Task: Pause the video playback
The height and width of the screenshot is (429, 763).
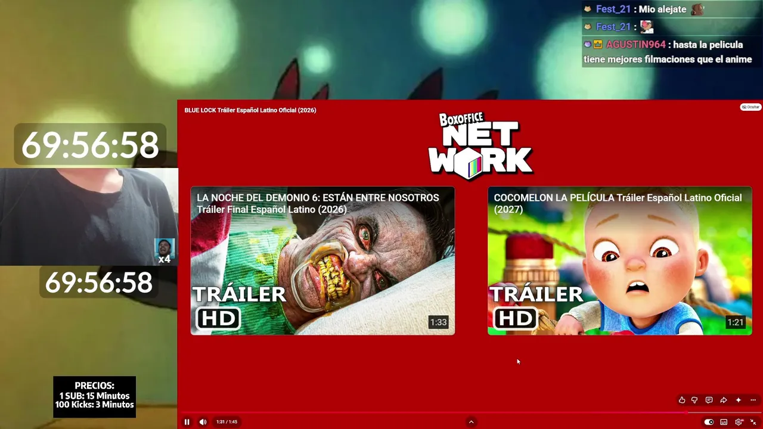Action: click(187, 422)
